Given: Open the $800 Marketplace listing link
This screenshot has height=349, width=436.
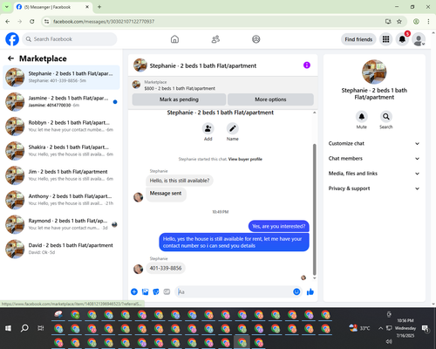Looking at the screenshot, I should tap(180, 88).
